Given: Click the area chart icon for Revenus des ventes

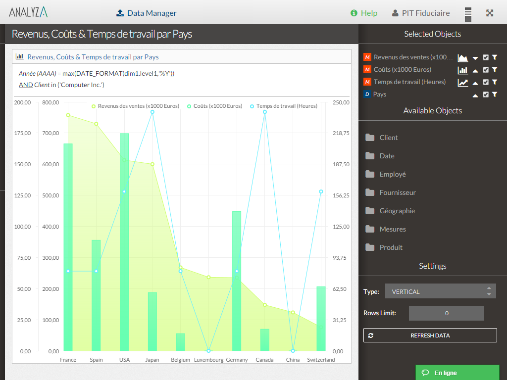Looking at the screenshot, I should click(x=463, y=57).
